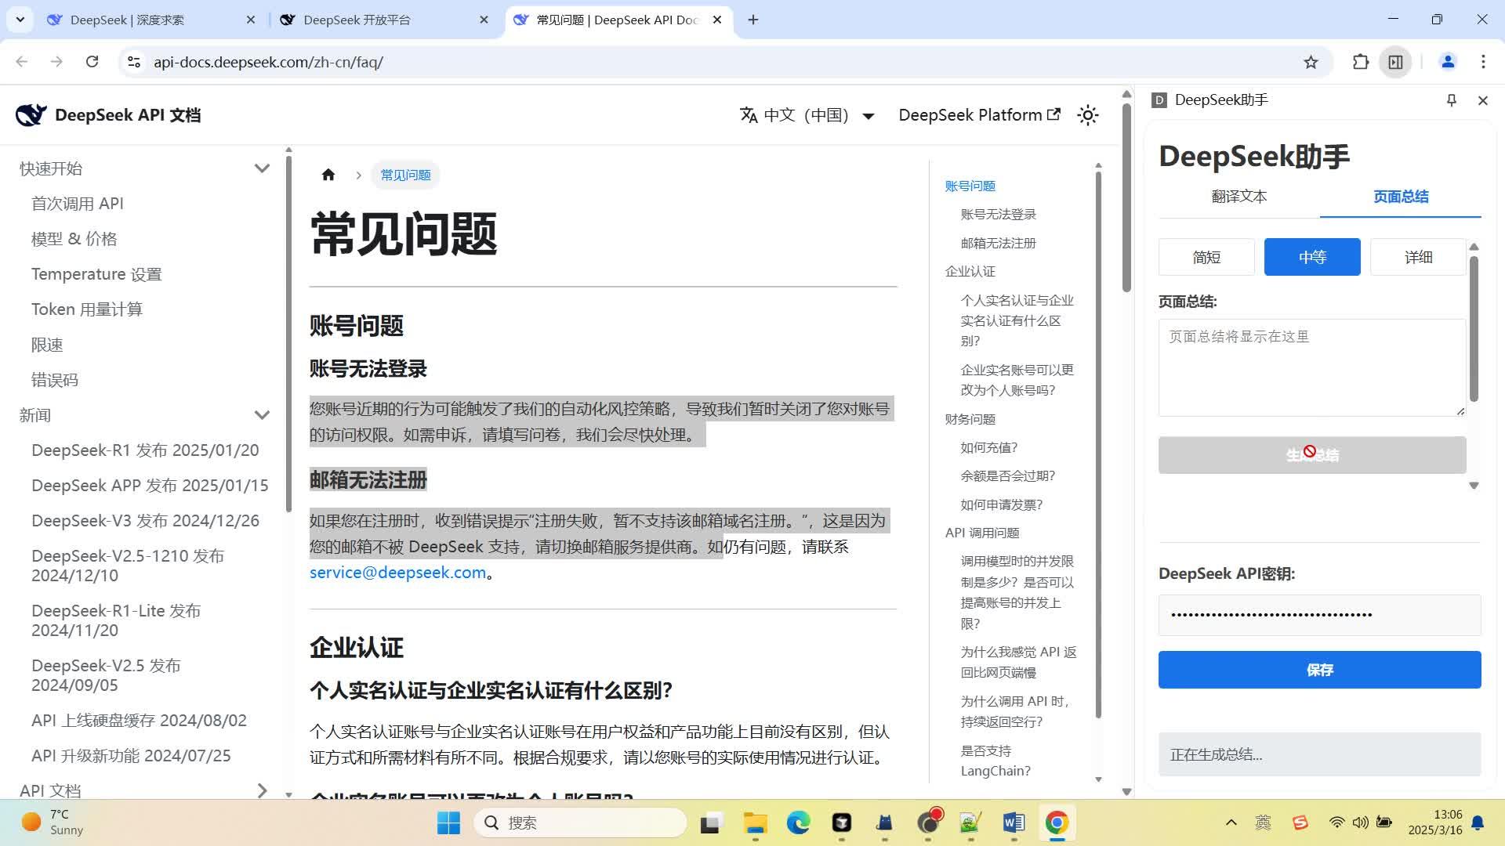
Task: Toggle the browser side panel icon
Action: [x=1396, y=62]
